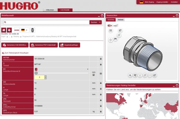Toggle the lock on the Thread row
The height and width of the screenshot is (119, 180).
click(x=101, y=64)
